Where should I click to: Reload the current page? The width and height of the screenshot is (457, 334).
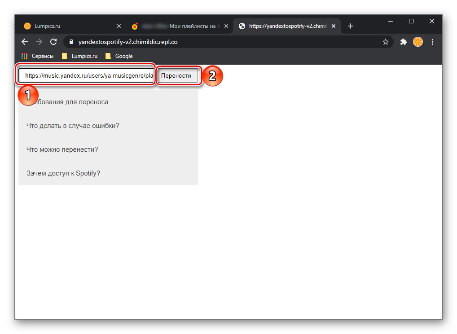point(54,42)
